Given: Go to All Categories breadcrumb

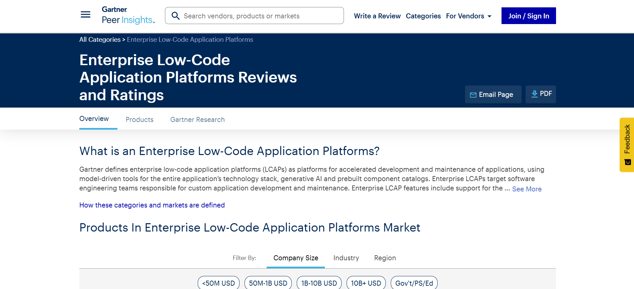Looking at the screenshot, I should [100, 39].
